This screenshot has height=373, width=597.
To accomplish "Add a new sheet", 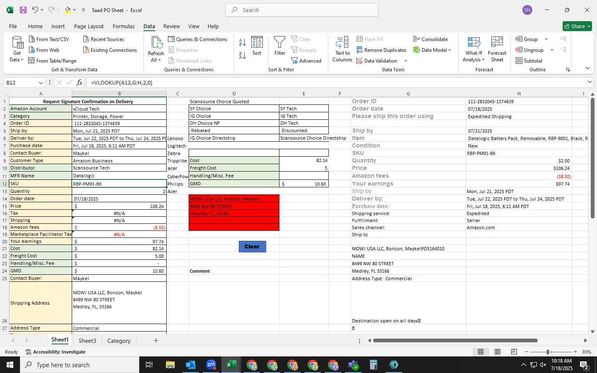I will pyautogui.click(x=156, y=341).
